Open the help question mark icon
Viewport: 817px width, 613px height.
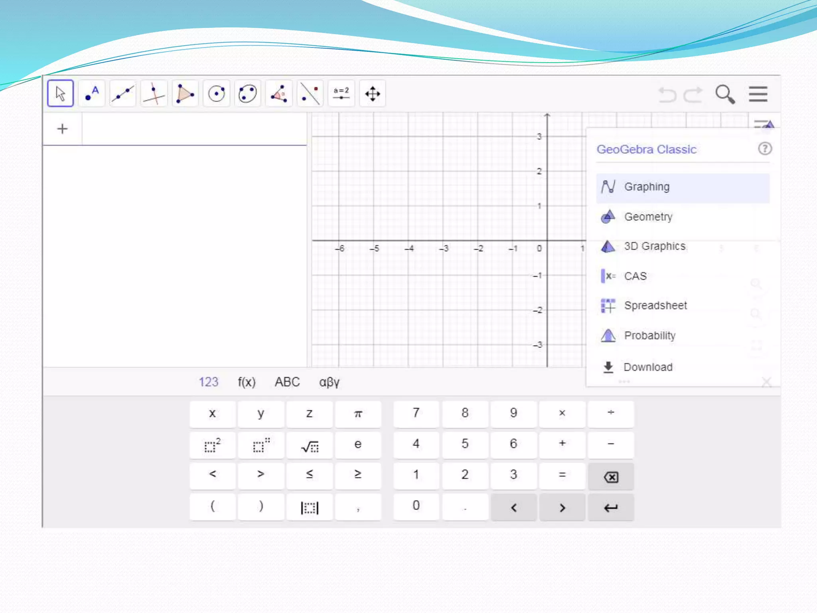click(764, 149)
